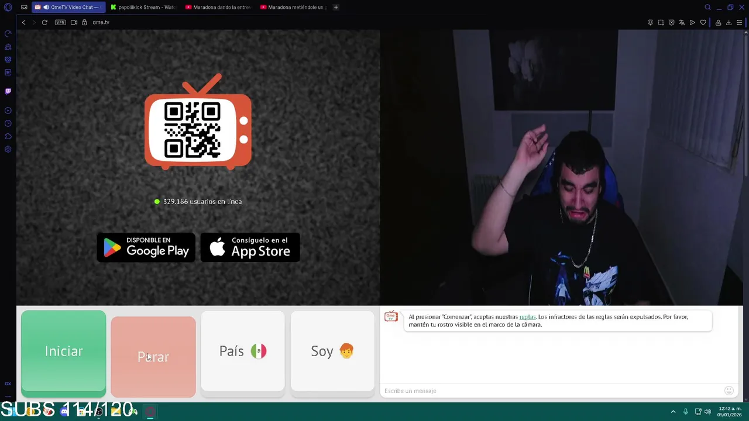Open Discord from the taskbar
749x421 pixels.
tap(64, 412)
